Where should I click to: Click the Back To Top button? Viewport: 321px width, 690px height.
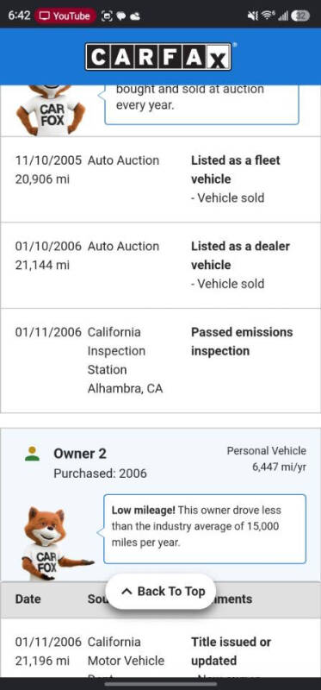pyautogui.click(x=161, y=591)
